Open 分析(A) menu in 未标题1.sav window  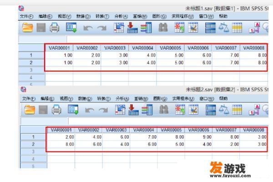(x=121, y=16)
